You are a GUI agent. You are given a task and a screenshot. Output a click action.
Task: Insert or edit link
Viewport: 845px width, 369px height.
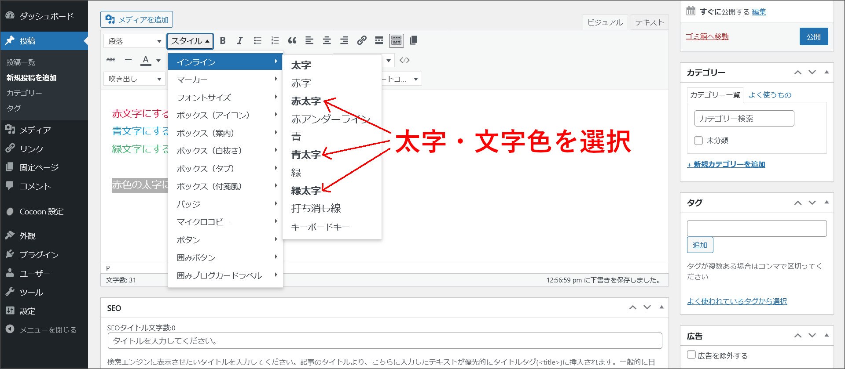362,41
